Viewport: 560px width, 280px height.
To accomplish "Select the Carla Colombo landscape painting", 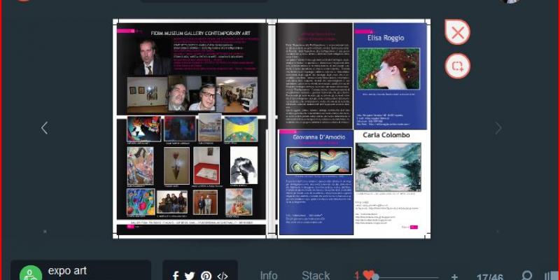I will (388, 167).
